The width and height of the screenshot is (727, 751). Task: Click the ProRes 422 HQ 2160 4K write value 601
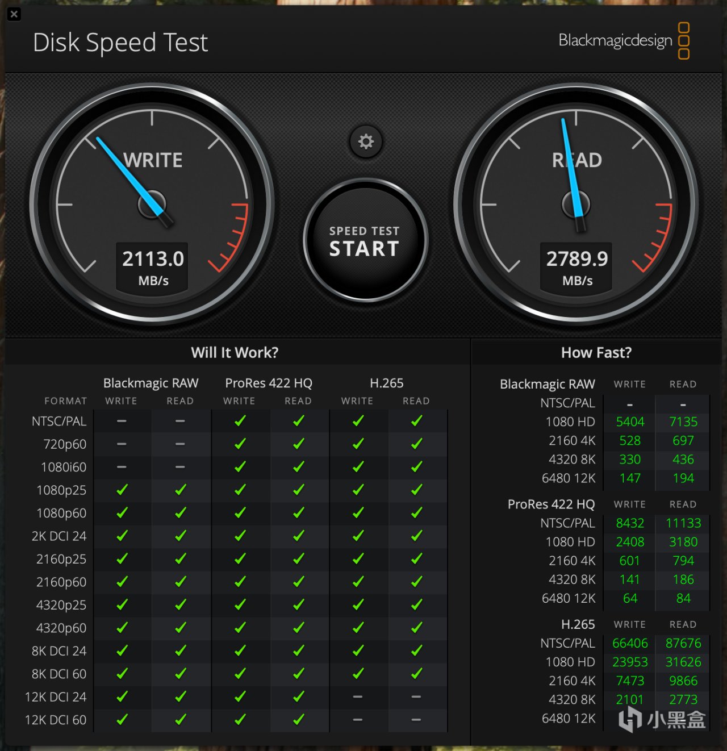click(630, 560)
